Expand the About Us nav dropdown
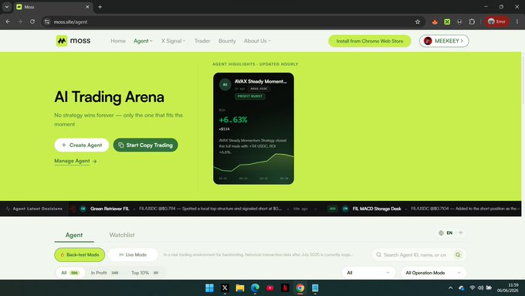The height and width of the screenshot is (296, 525). [x=257, y=41]
